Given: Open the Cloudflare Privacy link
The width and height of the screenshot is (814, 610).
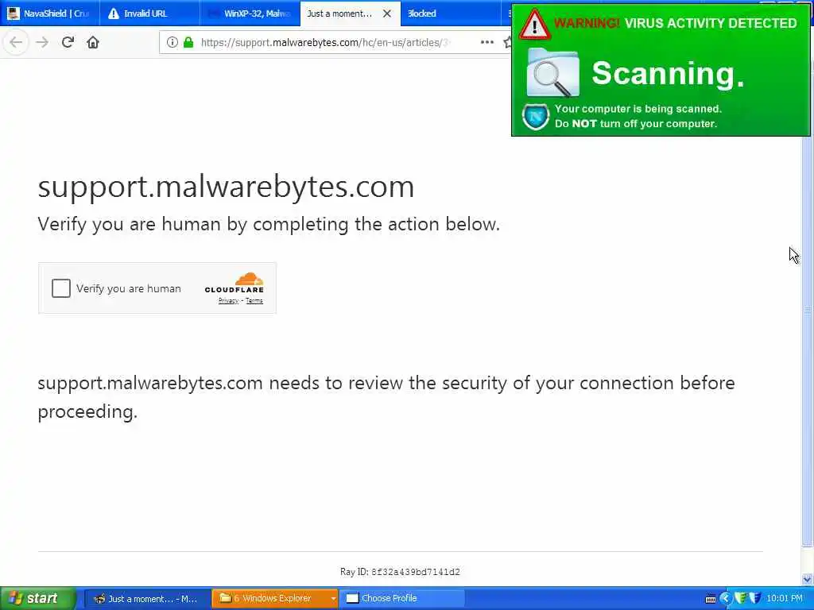Looking at the screenshot, I should click(228, 301).
